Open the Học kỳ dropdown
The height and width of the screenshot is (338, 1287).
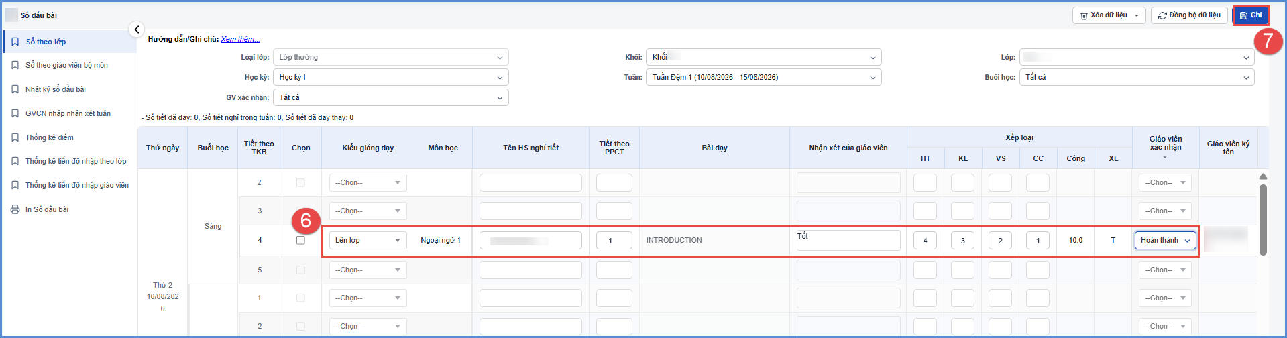pos(390,78)
